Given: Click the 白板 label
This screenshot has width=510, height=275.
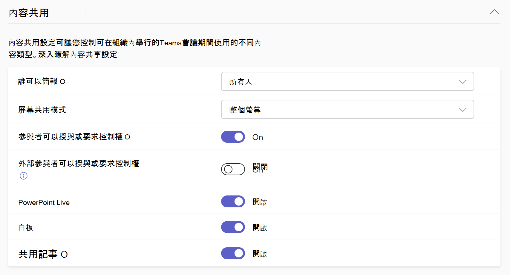Looking at the screenshot, I should (26, 228).
